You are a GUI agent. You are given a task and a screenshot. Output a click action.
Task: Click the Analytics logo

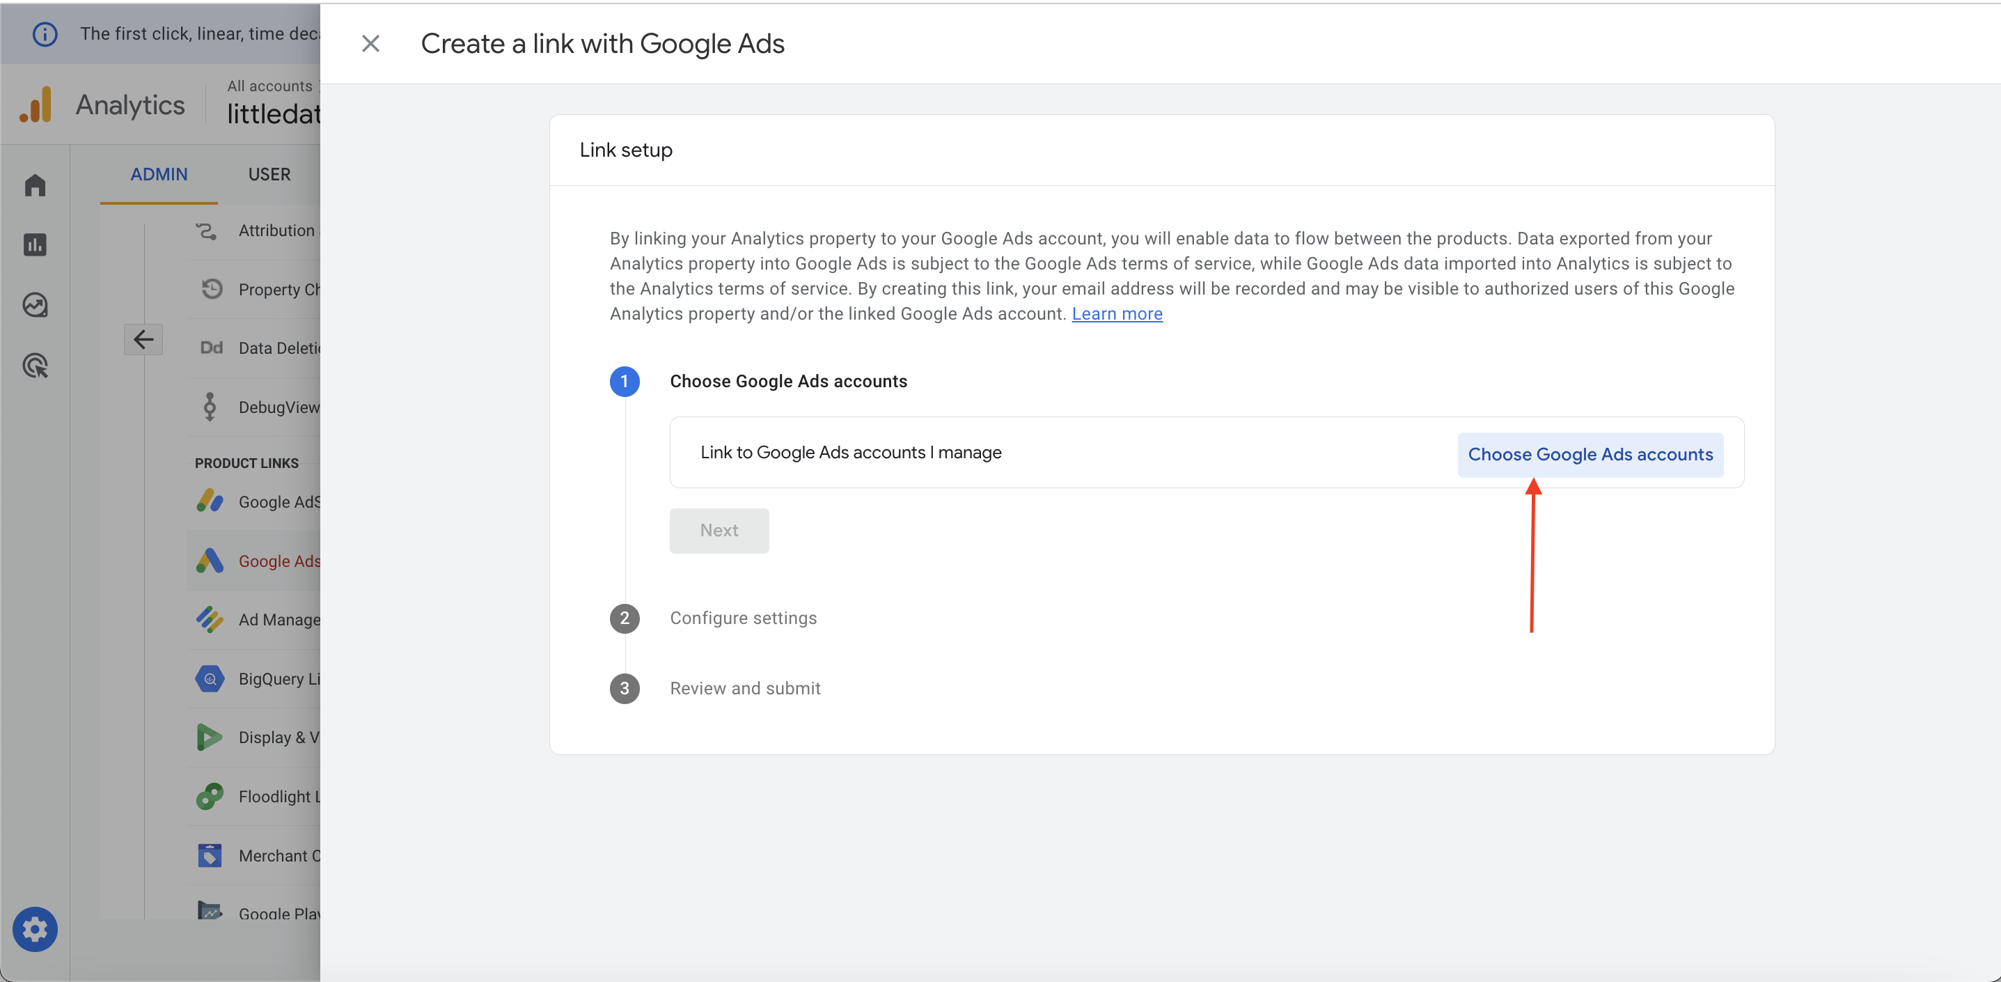(x=36, y=104)
